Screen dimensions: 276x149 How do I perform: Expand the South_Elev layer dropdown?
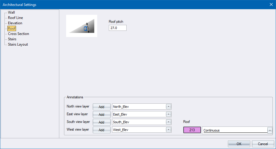click(168, 122)
